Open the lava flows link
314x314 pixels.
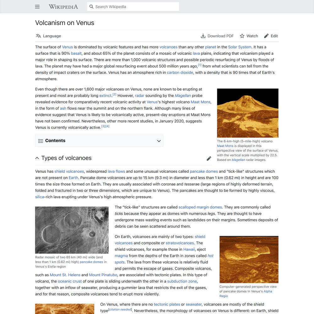coord(116,171)
